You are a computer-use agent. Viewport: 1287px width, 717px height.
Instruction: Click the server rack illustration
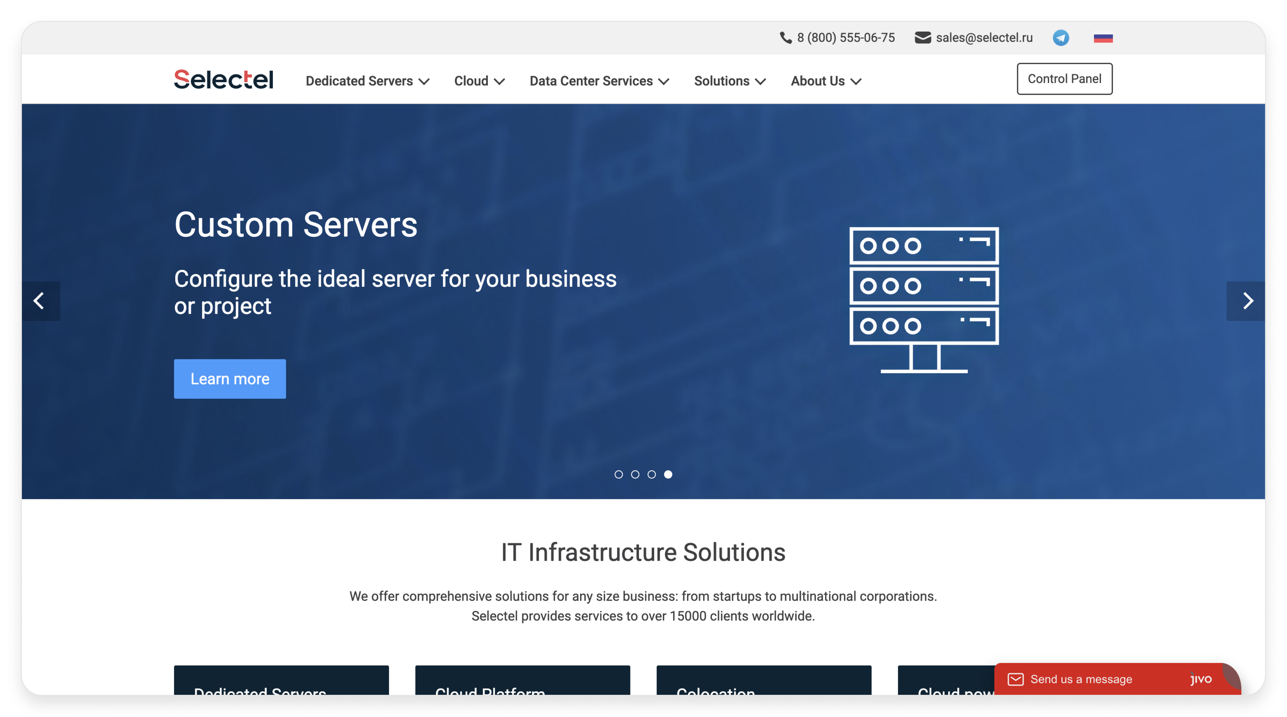(x=924, y=300)
